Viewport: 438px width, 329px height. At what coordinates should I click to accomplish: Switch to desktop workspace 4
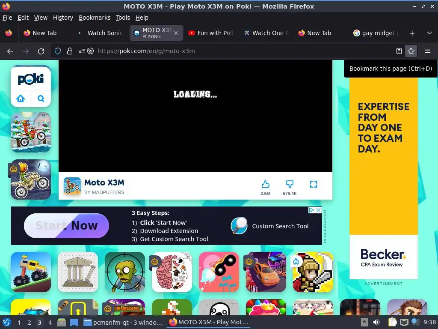pyautogui.click(x=50, y=323)
